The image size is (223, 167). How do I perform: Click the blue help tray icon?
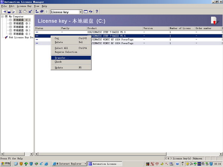[177, 164]
